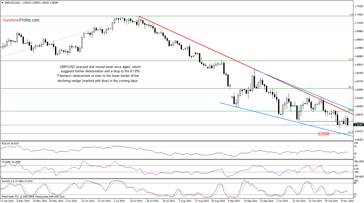Screen dimensions: 364x203
Task: Click the 26 Aug 2014 date label
Action: (218, 201)
